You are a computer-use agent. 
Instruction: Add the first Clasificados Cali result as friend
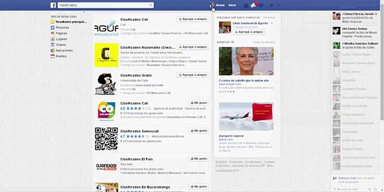click(x=193, y=19)
